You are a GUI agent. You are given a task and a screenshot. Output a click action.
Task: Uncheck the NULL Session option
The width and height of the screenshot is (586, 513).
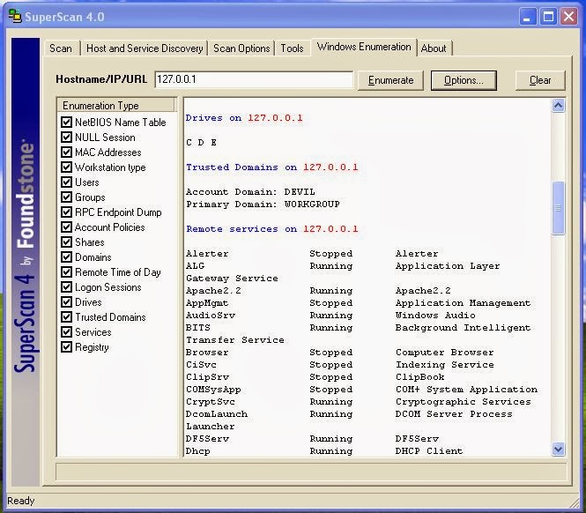[x=66, y=137]
